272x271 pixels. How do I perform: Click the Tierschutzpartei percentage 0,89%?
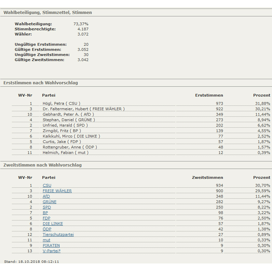point(264,234)
